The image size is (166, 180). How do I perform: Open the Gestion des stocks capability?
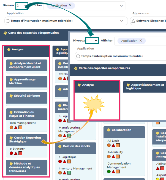[x=75, y=146]
